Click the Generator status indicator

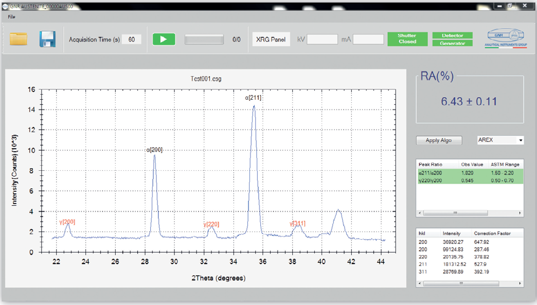click(452, 43)
